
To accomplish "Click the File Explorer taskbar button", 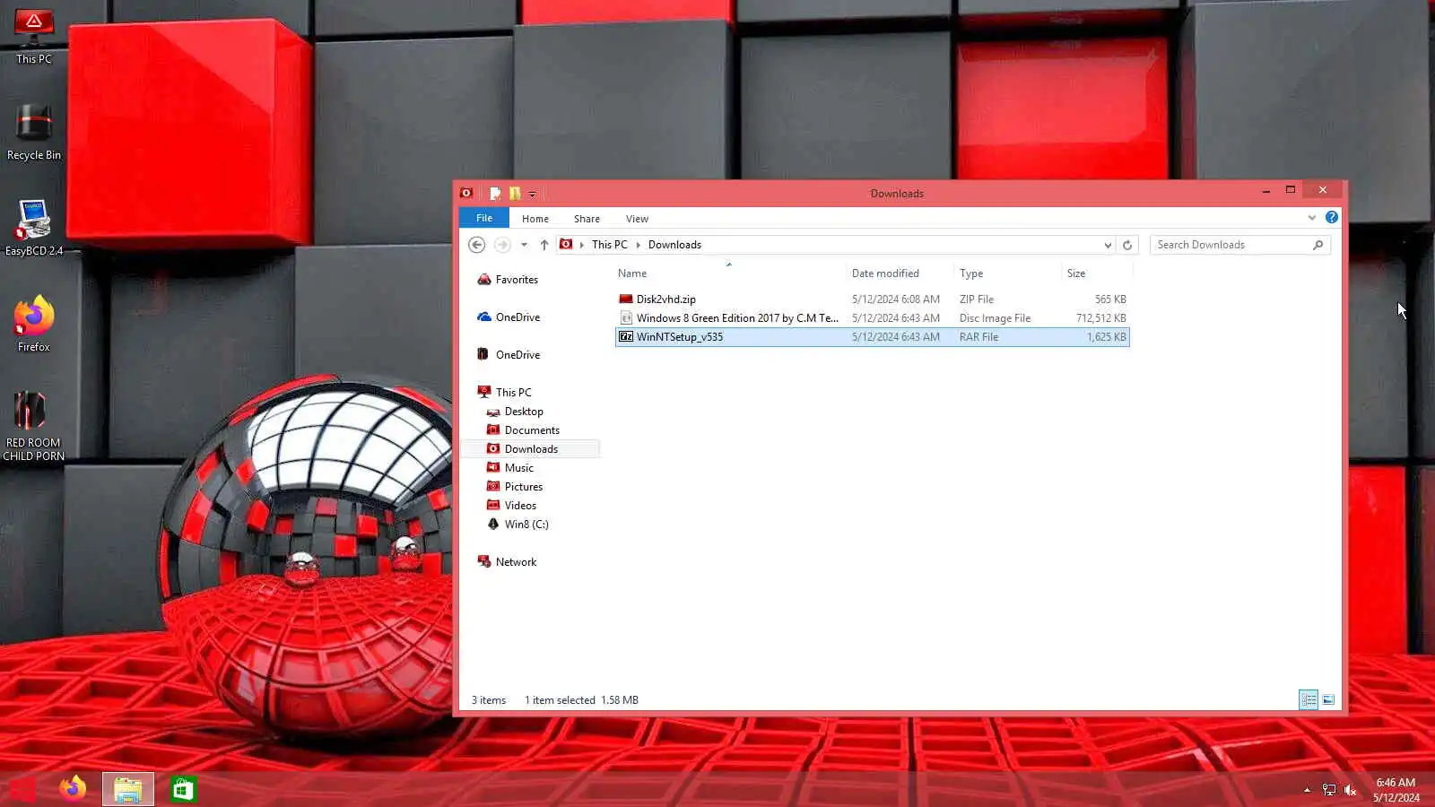I will [128, 789].
